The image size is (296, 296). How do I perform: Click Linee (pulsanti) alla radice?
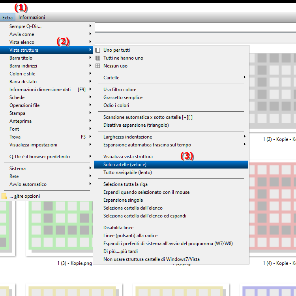click(171, 236)
